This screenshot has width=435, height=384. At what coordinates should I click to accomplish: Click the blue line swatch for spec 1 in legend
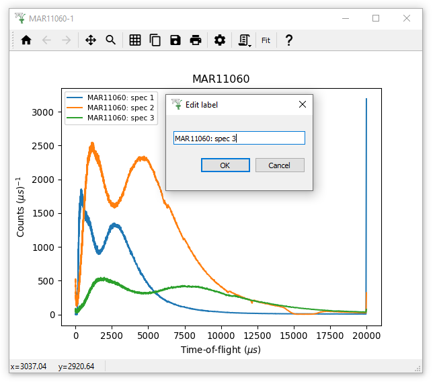point(75,98)
